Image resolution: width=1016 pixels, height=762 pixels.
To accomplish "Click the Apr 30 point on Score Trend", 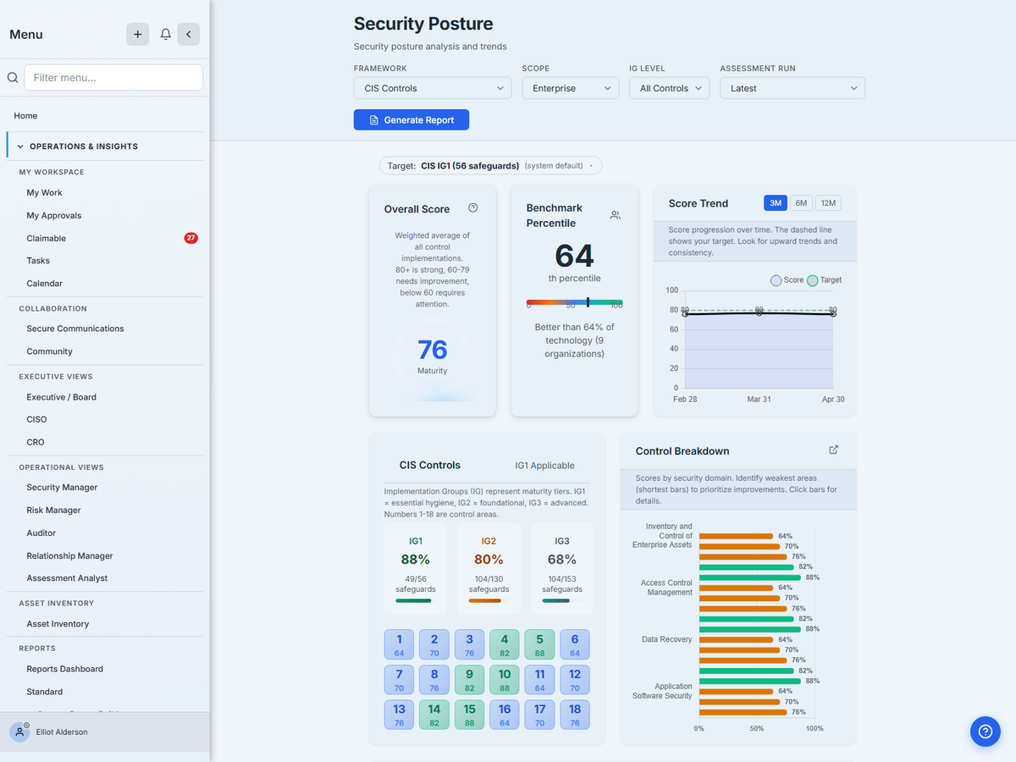I will coord(833,314).
